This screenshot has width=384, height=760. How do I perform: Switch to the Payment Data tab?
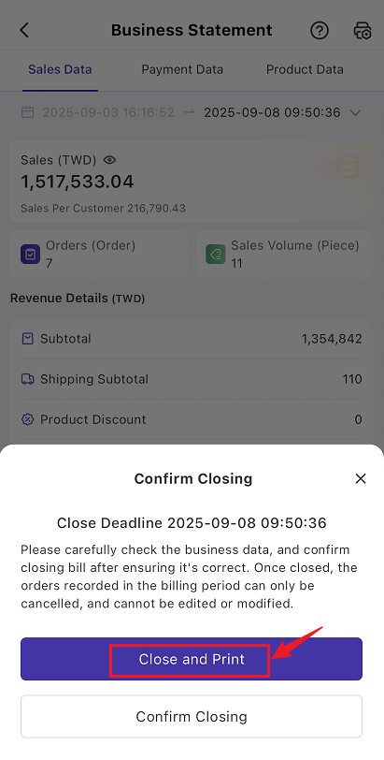[182, 69]
